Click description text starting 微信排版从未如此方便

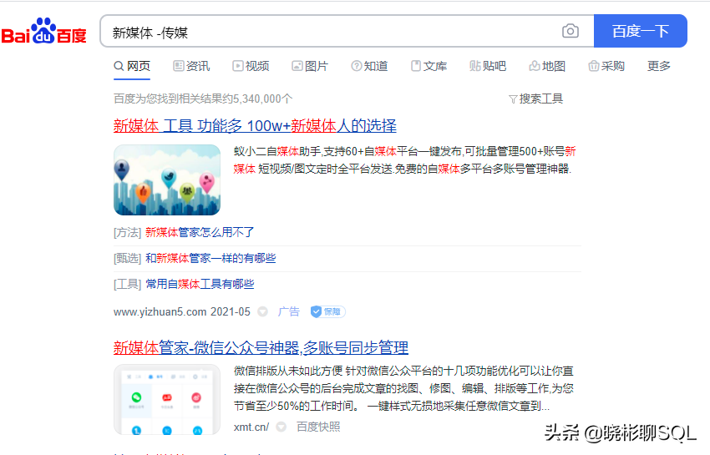pyautogui.click(x=404, y=388)
